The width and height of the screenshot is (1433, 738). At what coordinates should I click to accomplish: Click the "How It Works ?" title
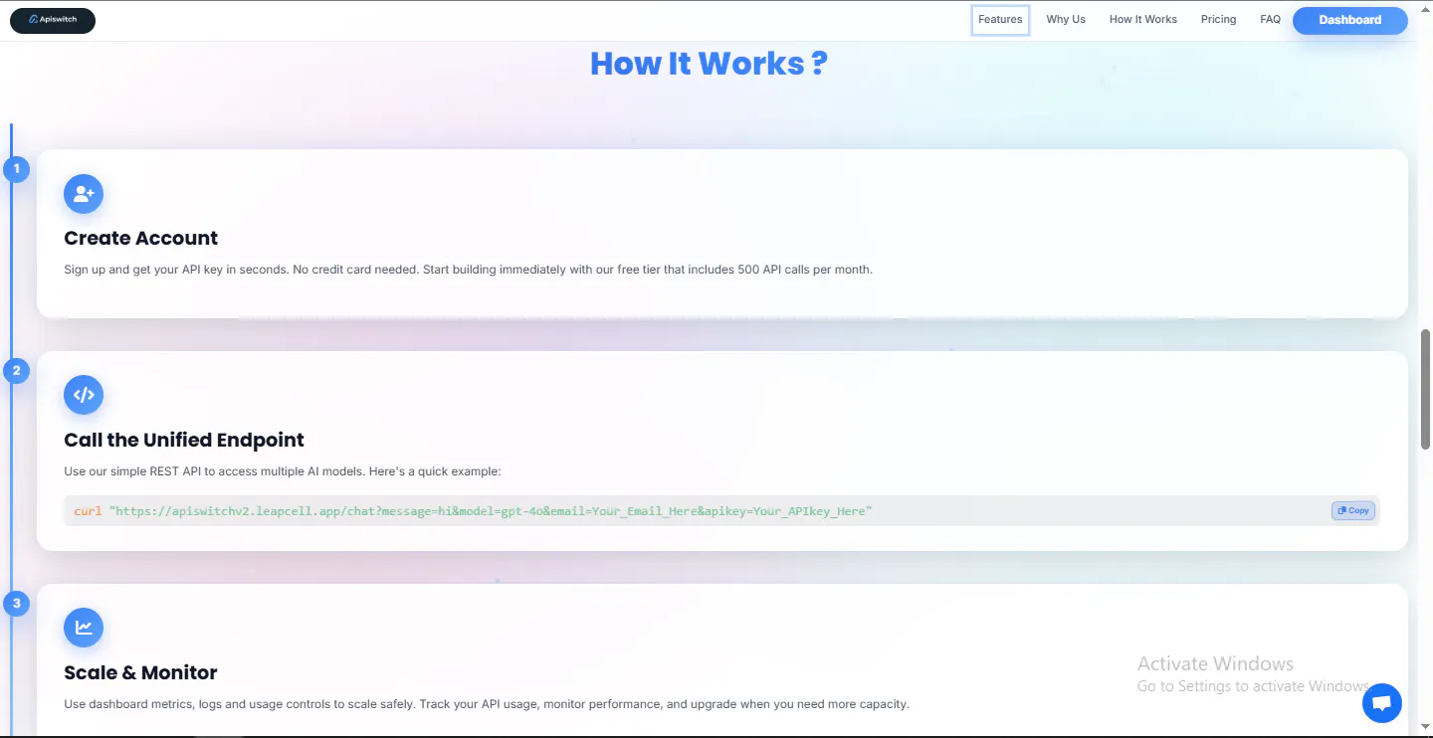pos(709,64)
